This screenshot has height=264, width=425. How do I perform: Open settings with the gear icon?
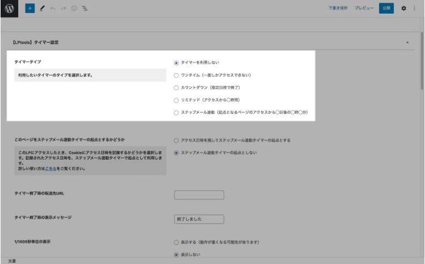point(403,8)
